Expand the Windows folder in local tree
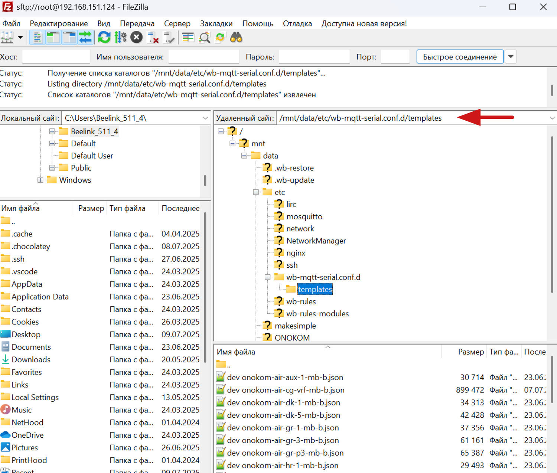The image size is (557, 473). 40,180
